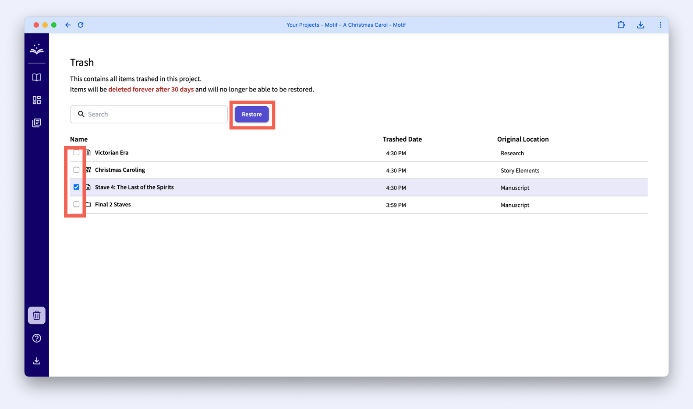Check the Final 2 Staves checkbox

(x=77, y=204)
